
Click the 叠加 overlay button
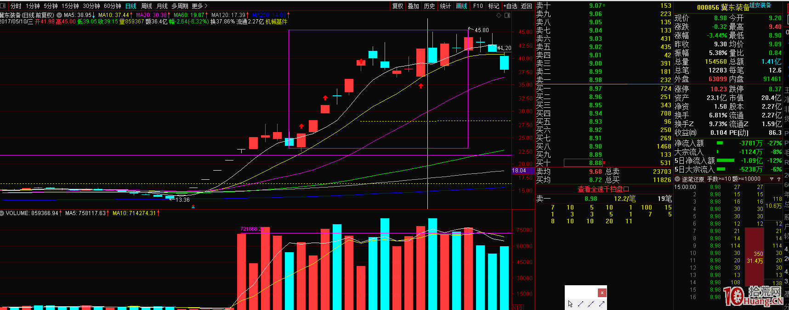tap(414, 6)
